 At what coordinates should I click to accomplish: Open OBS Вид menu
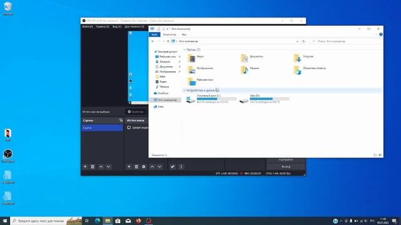[117, 26]
